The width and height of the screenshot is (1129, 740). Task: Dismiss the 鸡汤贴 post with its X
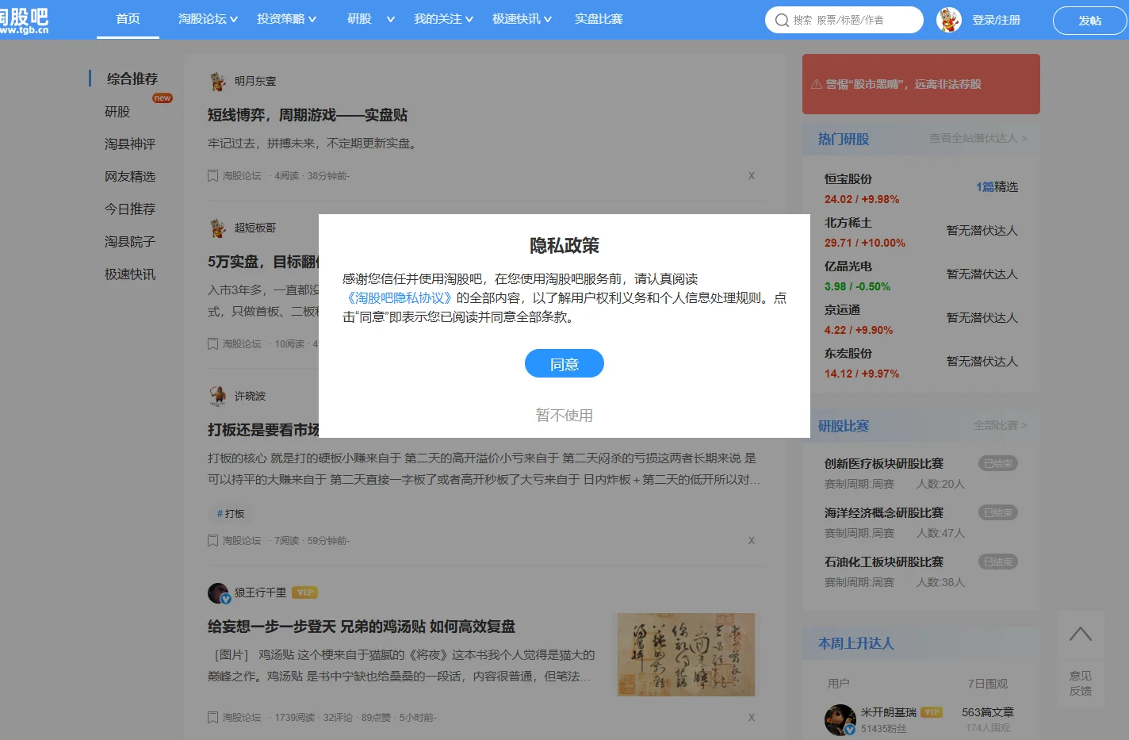coord(752,717)
